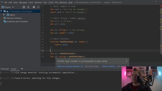The height and width of the screenshot is (91, 162).
Task: Click the webcam overlay thumbnail
Action: pyautogui.click(x=142, y=79)
